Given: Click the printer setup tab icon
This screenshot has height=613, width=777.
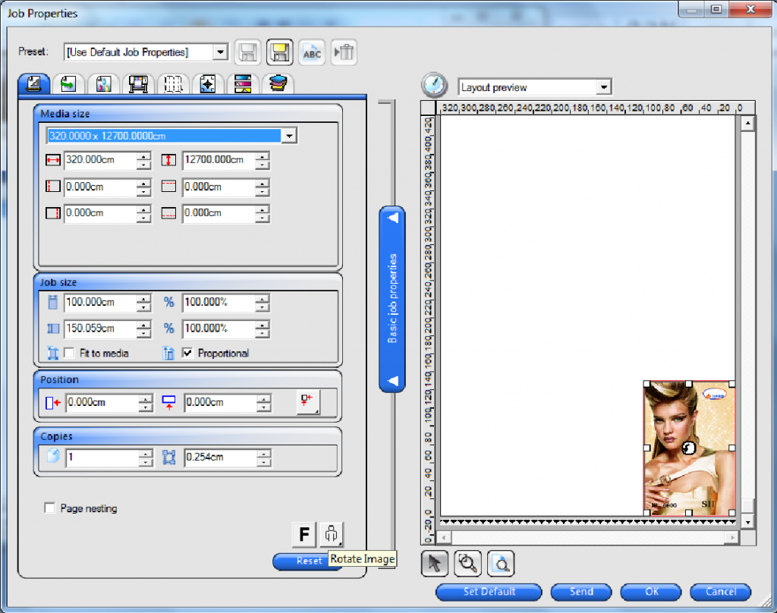Looking at the screenshot, I should (138, 84).
